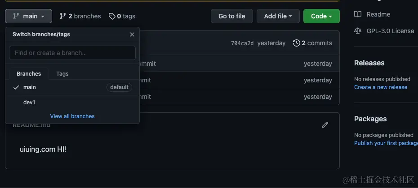418x188 pixels.
Task: Click the tag icon beside 0 tags
Action: pos(112,16)
